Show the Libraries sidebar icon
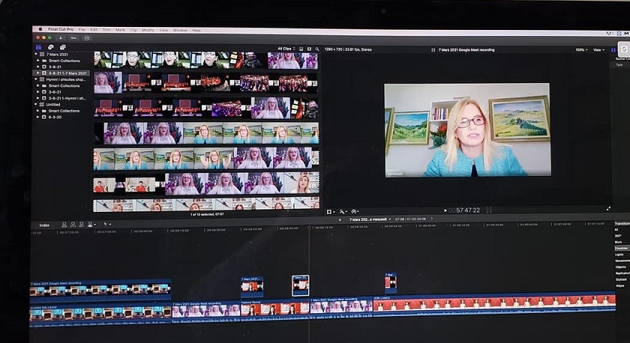 (38, 47)
